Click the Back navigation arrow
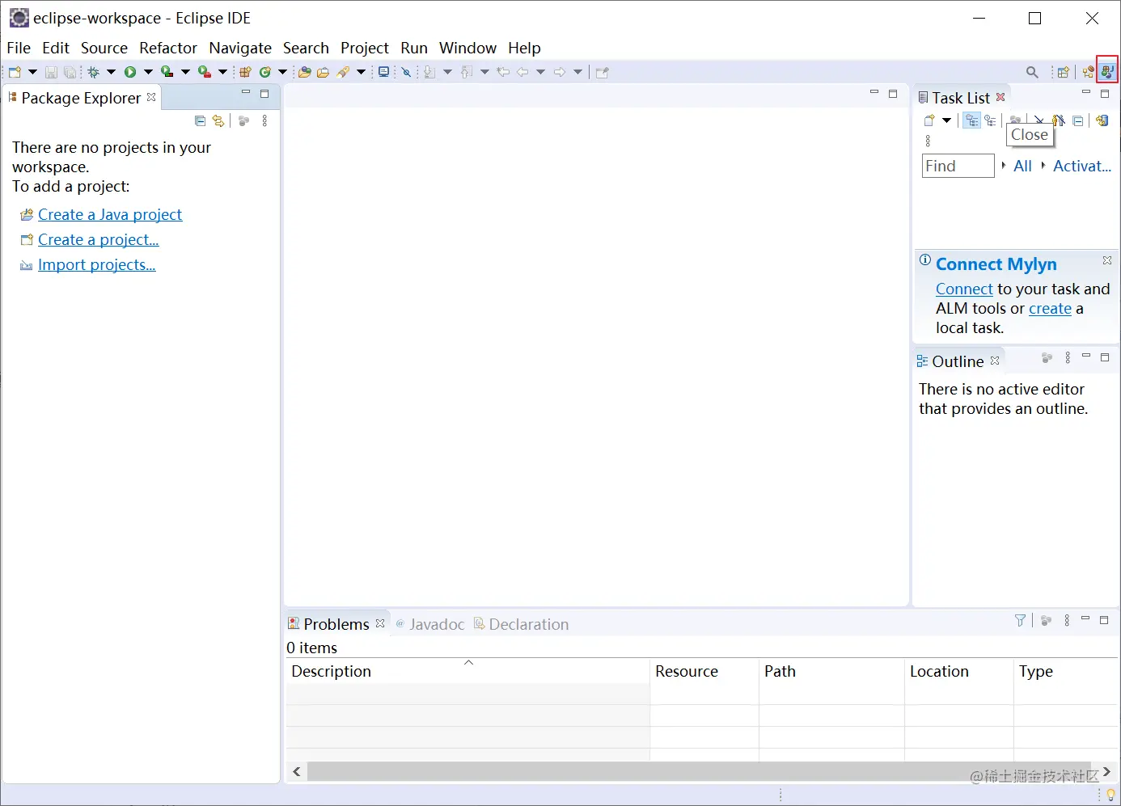Image resolution: width=1121 pixels, height=806 pixels. [522, 72]
